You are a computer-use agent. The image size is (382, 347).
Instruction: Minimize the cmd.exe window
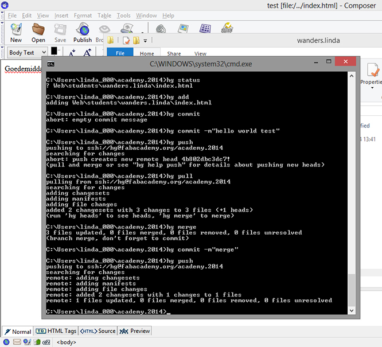click(x=316, y=62)
